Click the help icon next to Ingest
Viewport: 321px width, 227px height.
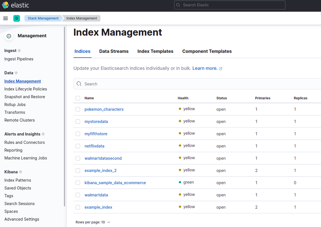point(19,51)
